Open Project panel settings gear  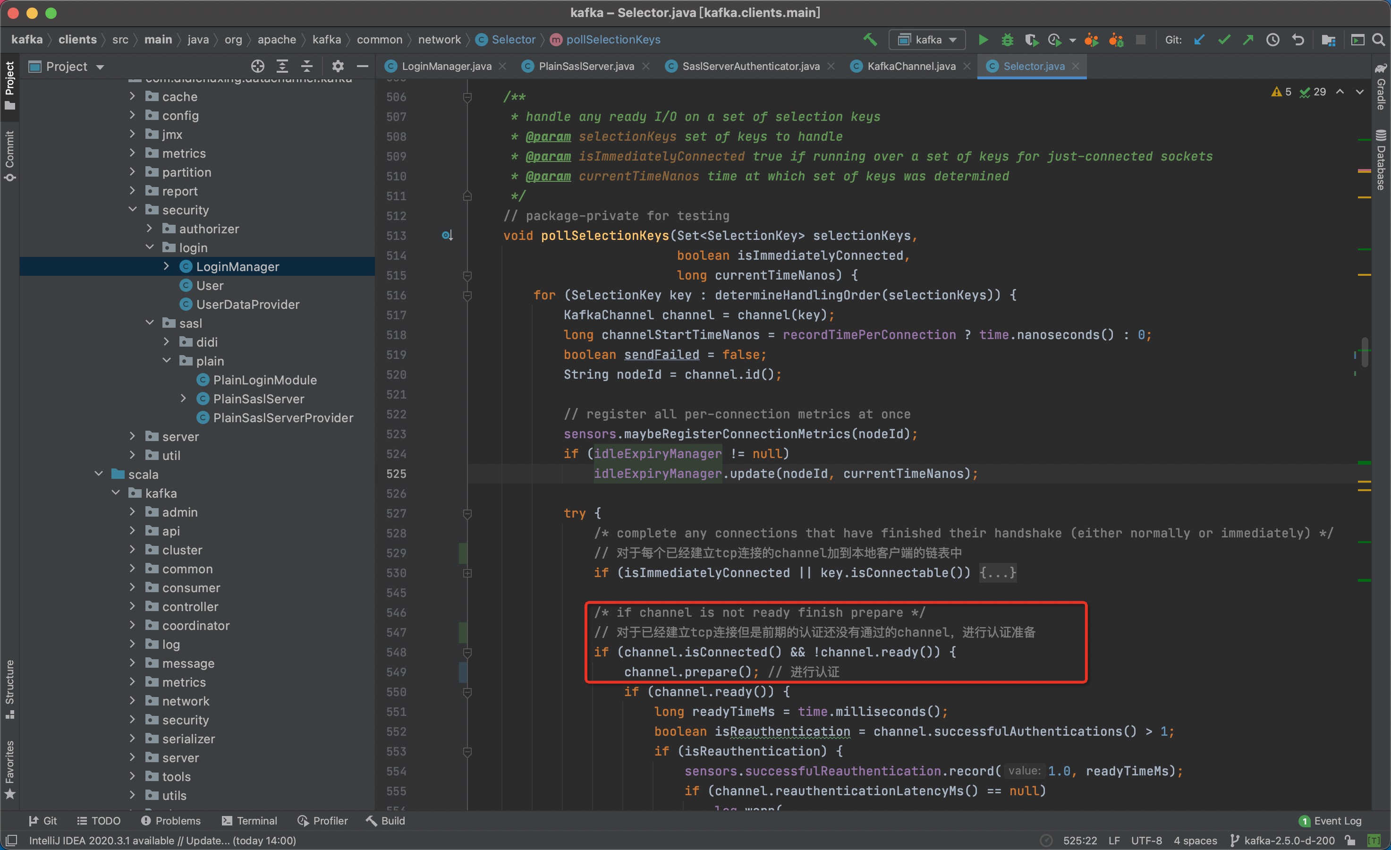338,67
